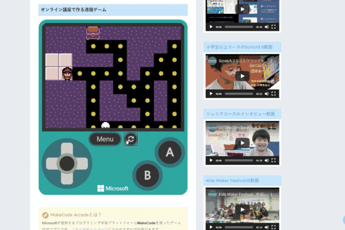Open three-dot menu on Kids Maker Festival video
Screen dimensions: 345x230
[271, 194]
